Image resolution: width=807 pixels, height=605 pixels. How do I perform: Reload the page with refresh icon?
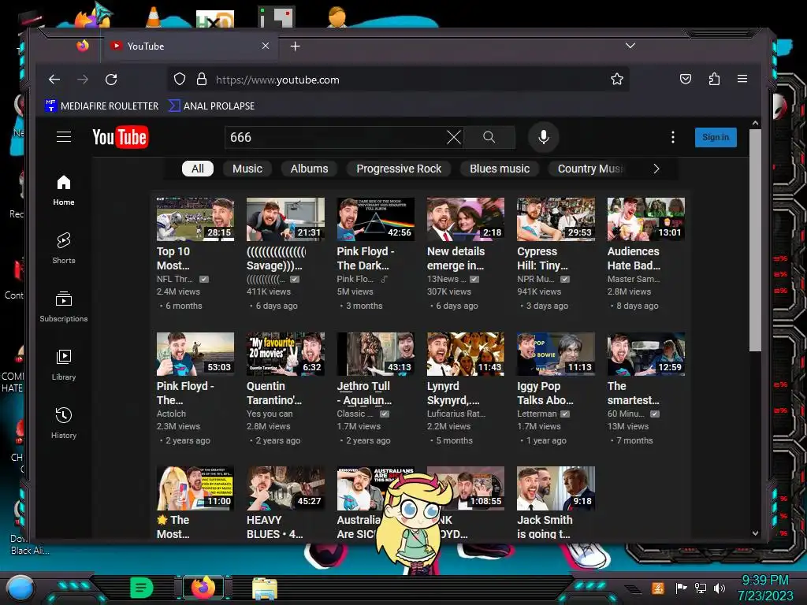pyautogui.click(x=111, y=80)
